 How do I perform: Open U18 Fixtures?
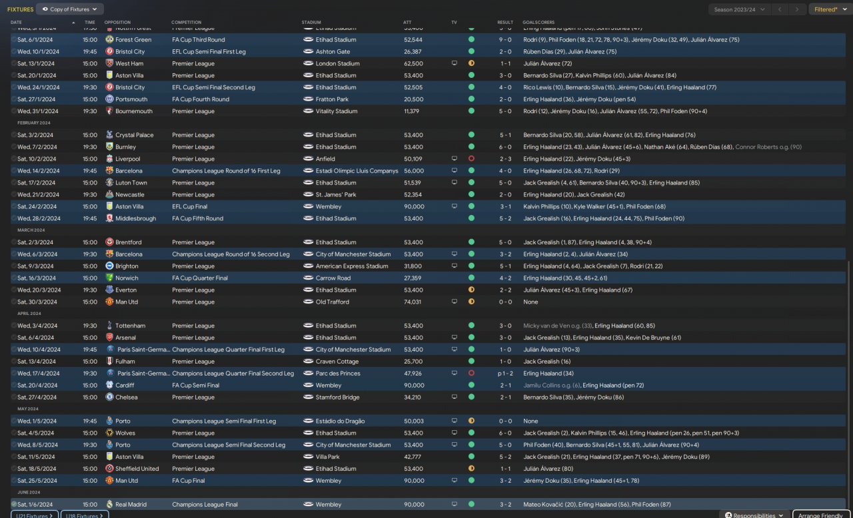point(85,515)
